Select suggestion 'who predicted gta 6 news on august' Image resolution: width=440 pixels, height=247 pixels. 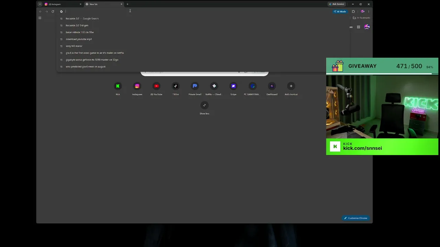[203, 67]
